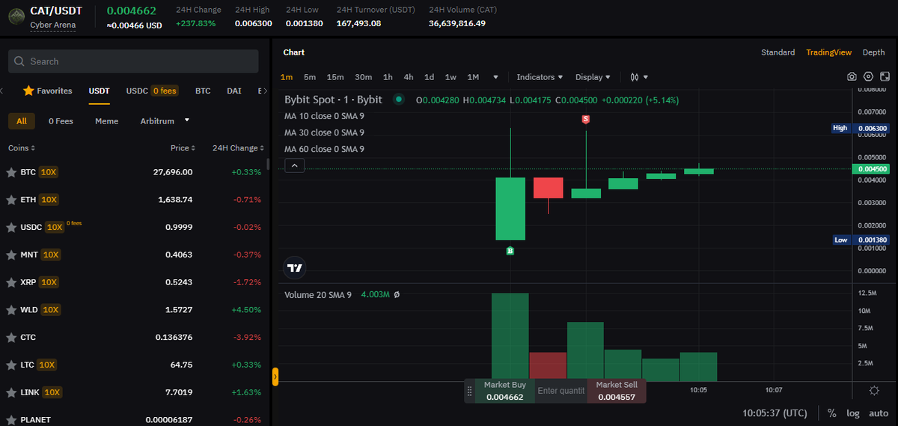This screenshot has height=426, width=898.
Task: Favorite BTC with its star icon
Action: tap(11, 172)
